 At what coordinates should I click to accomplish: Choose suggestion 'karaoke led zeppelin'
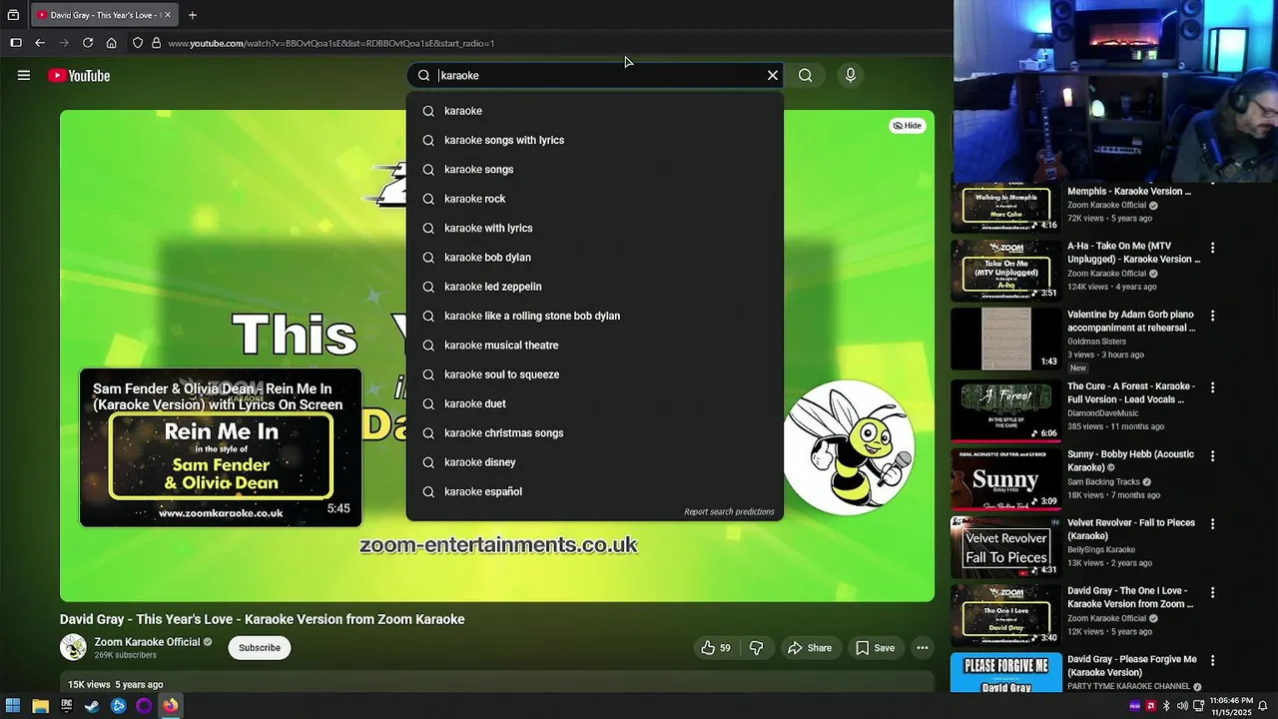(x=594, y=287)
